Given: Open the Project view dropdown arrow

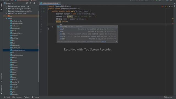Looking at the screenshot, I should (12, 3).
